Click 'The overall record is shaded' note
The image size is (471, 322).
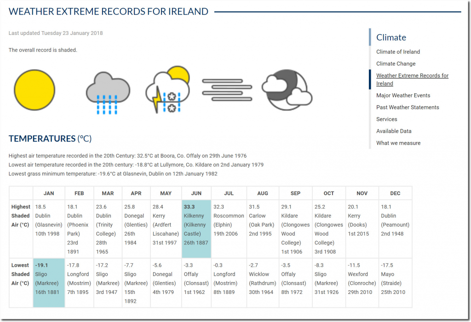tap(43, 50)
